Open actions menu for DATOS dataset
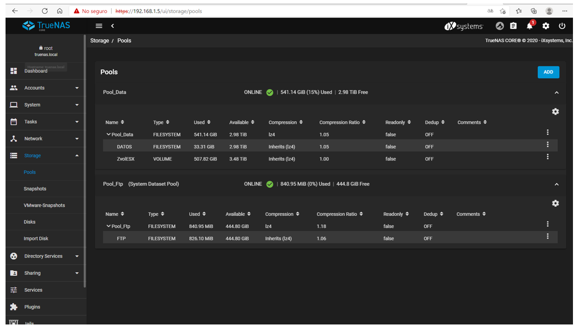579x330 pixels. (x=548, y=144)
